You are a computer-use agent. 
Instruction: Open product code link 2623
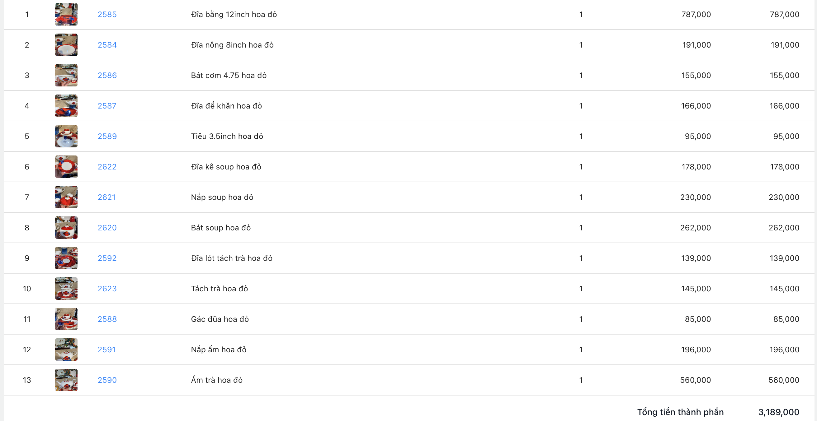[x=107, y=288]
